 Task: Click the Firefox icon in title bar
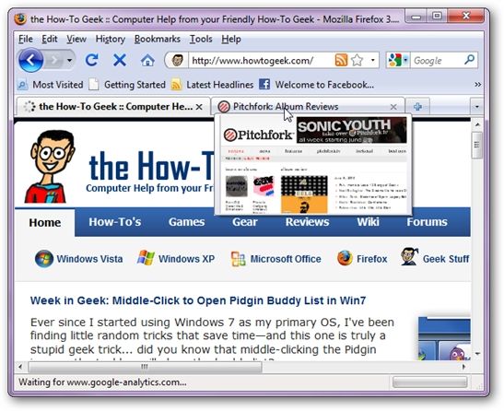coord(20,19)
